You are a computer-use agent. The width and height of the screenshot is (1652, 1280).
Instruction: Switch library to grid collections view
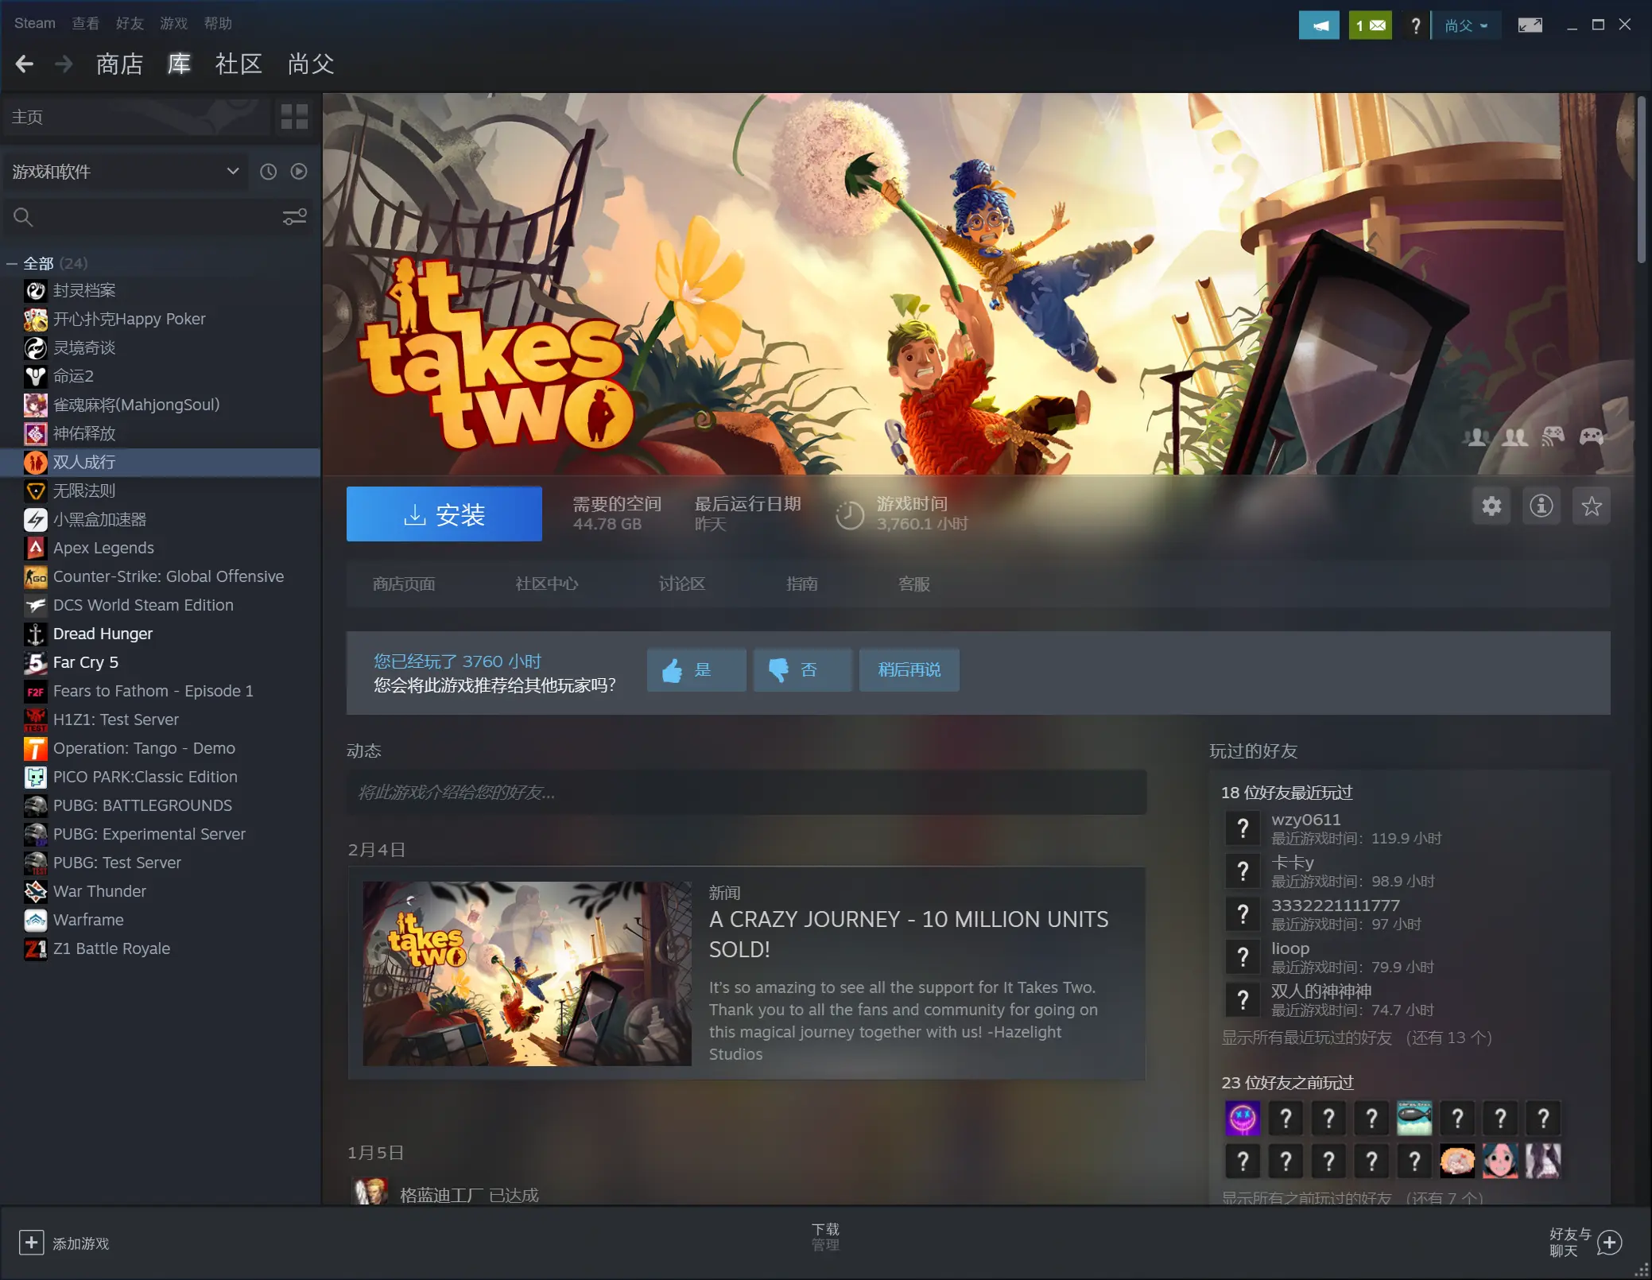tap(294, 117)
